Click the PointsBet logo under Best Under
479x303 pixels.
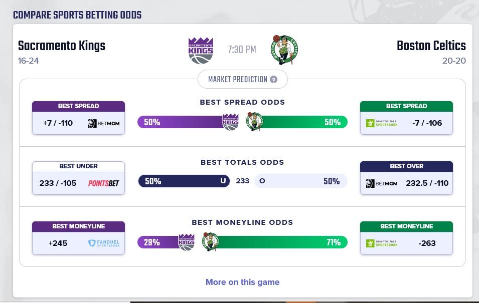click(104, 183)
